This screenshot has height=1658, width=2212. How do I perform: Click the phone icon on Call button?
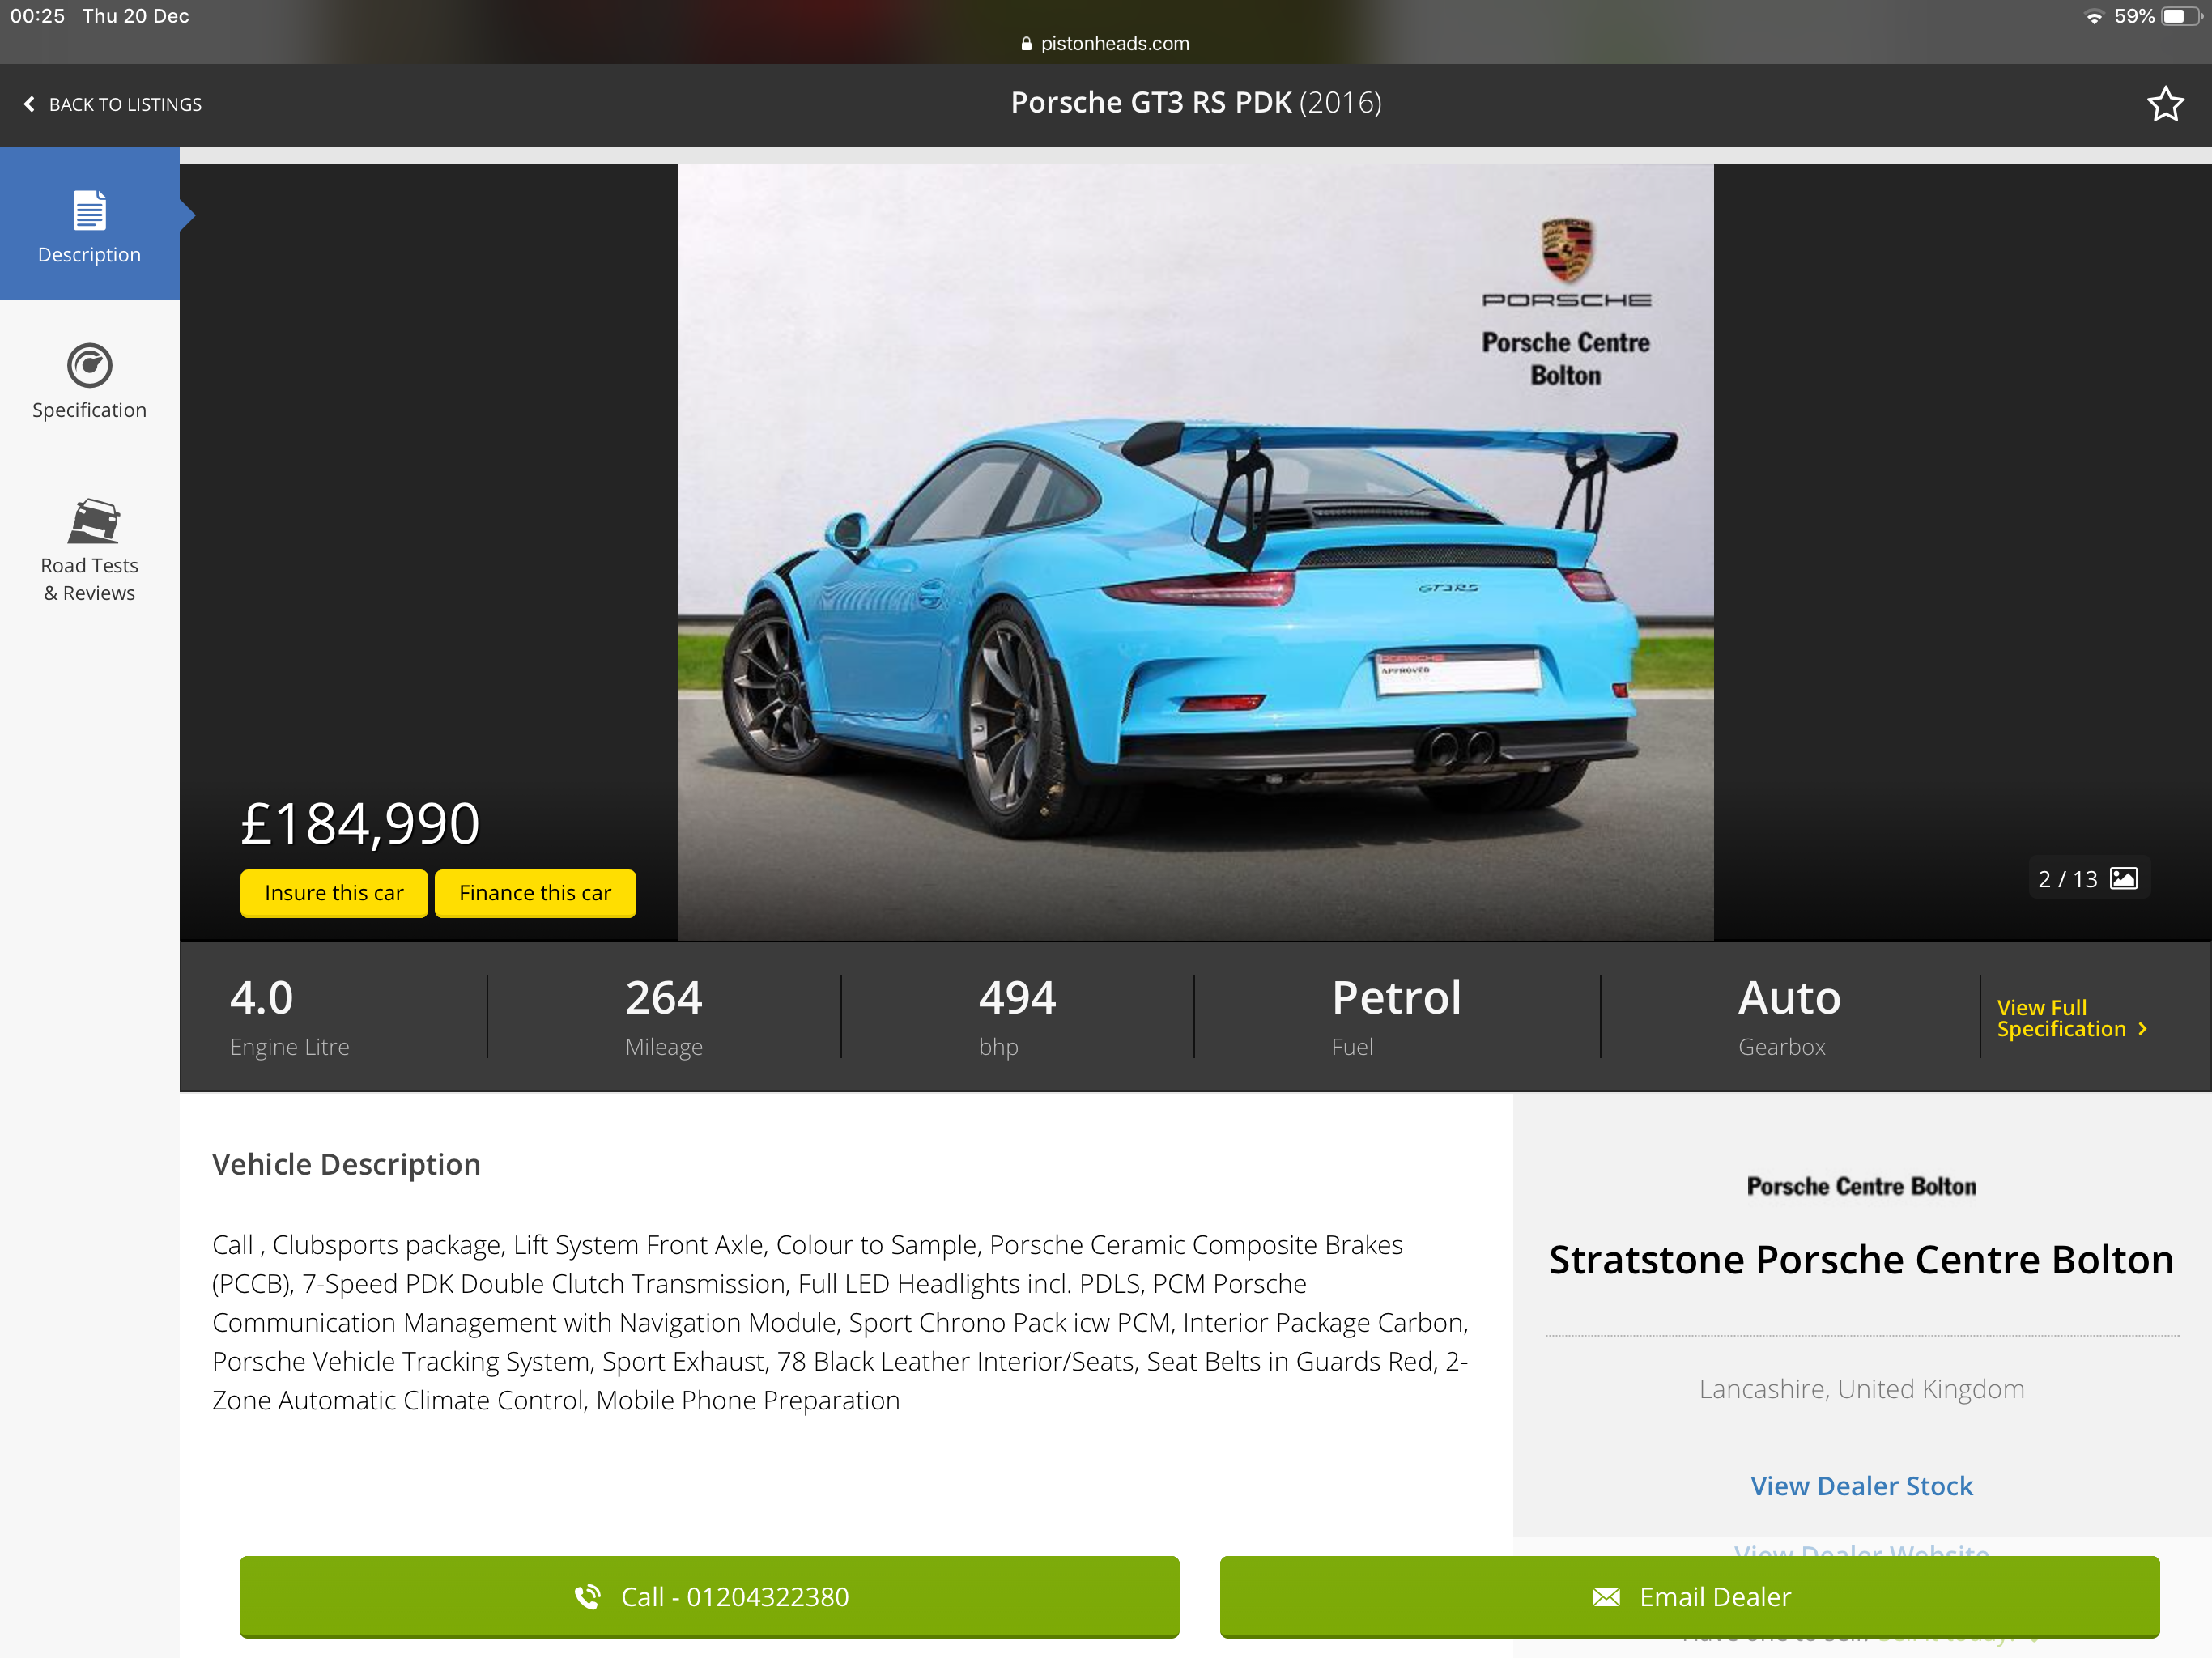pos(588,1596)
